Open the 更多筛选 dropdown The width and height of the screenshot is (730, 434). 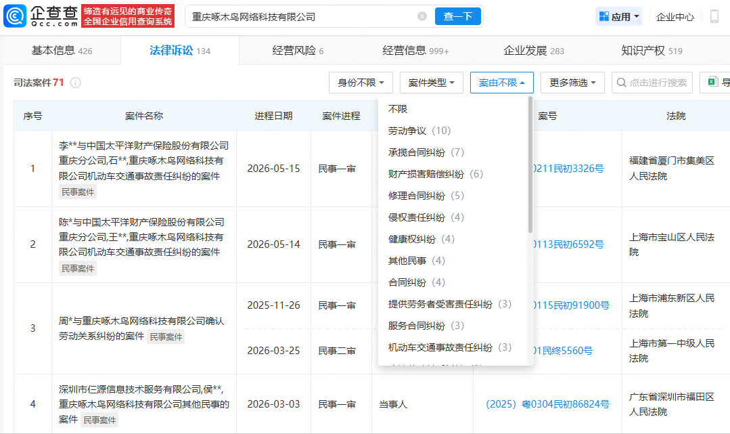[572, 83]
